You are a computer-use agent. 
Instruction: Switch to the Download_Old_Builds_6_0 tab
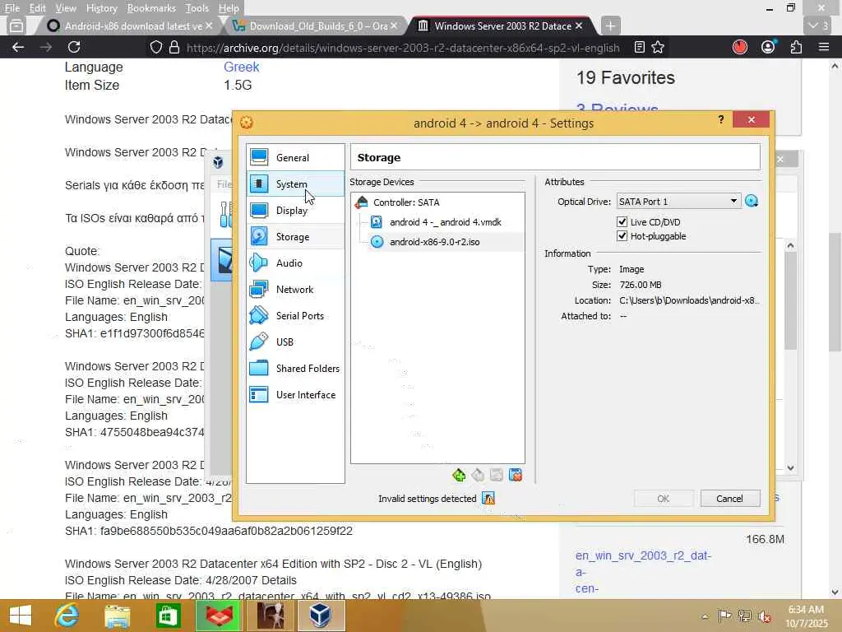[x=318, y=26]
